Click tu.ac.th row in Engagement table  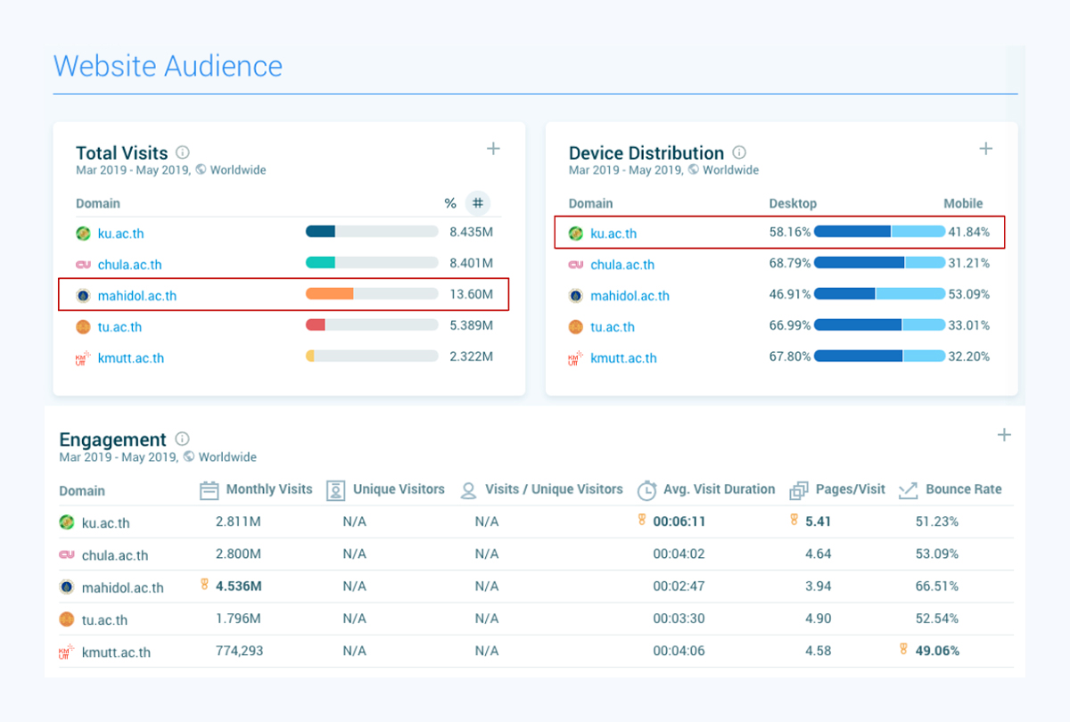[104, 619]
